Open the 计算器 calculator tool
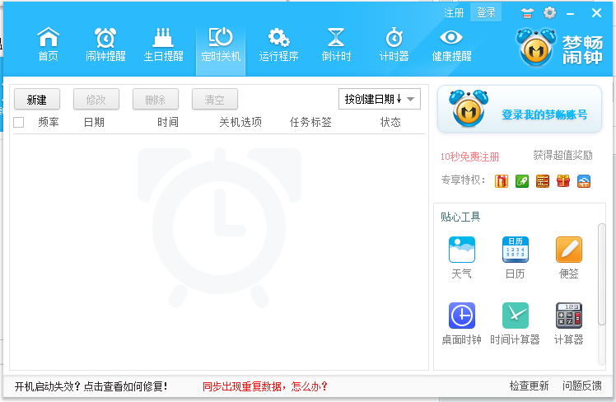 pyautogui.click(x=568, y=324)
